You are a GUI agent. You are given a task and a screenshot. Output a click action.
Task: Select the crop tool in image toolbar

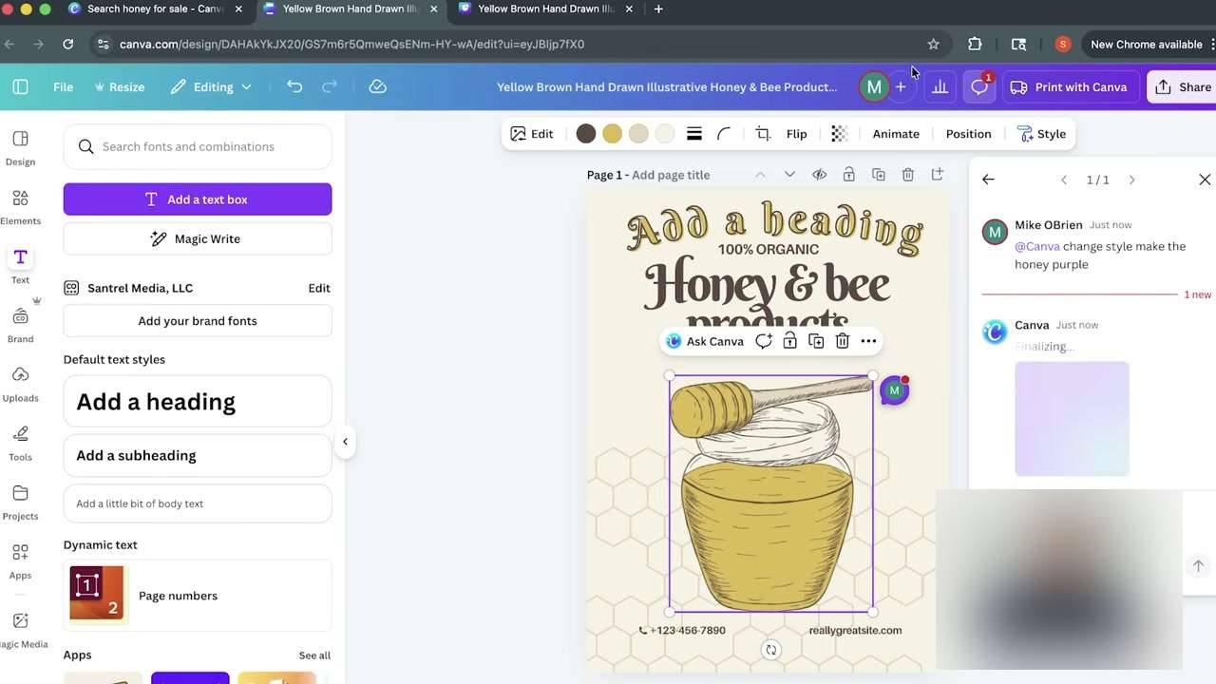[x=763, y=134]
